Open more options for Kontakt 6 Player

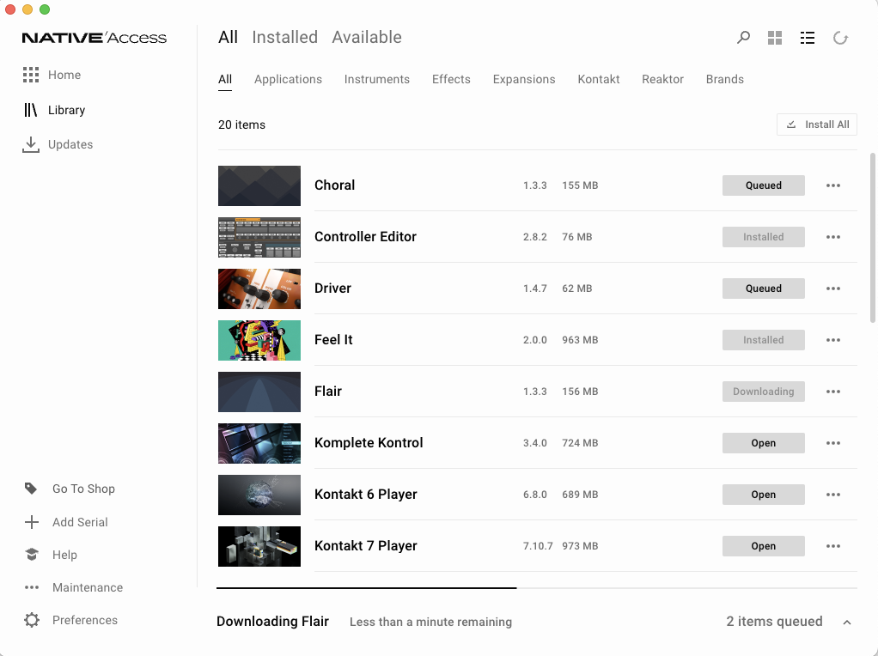coord(833,495)
